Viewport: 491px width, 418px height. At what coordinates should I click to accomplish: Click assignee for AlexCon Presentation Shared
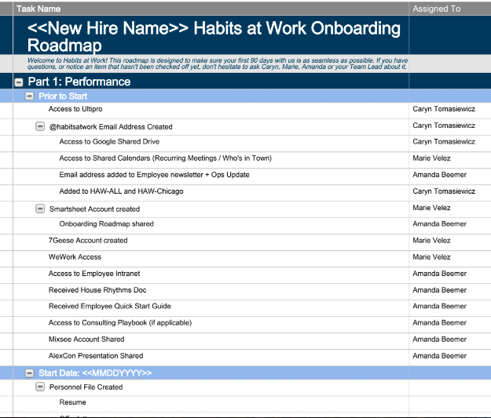(440, 356)
